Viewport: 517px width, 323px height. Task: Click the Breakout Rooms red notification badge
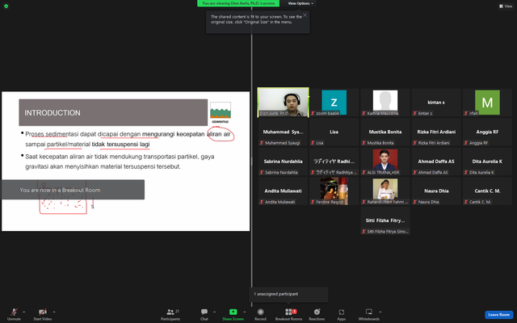[294, 311]
